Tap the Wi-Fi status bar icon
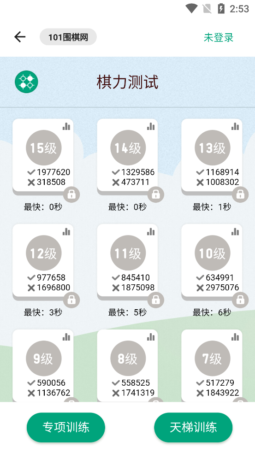The image size is (255, 453). (x=191, y=9)
